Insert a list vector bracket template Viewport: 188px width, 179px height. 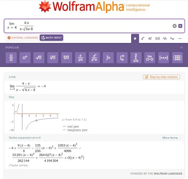click(164, 58)
